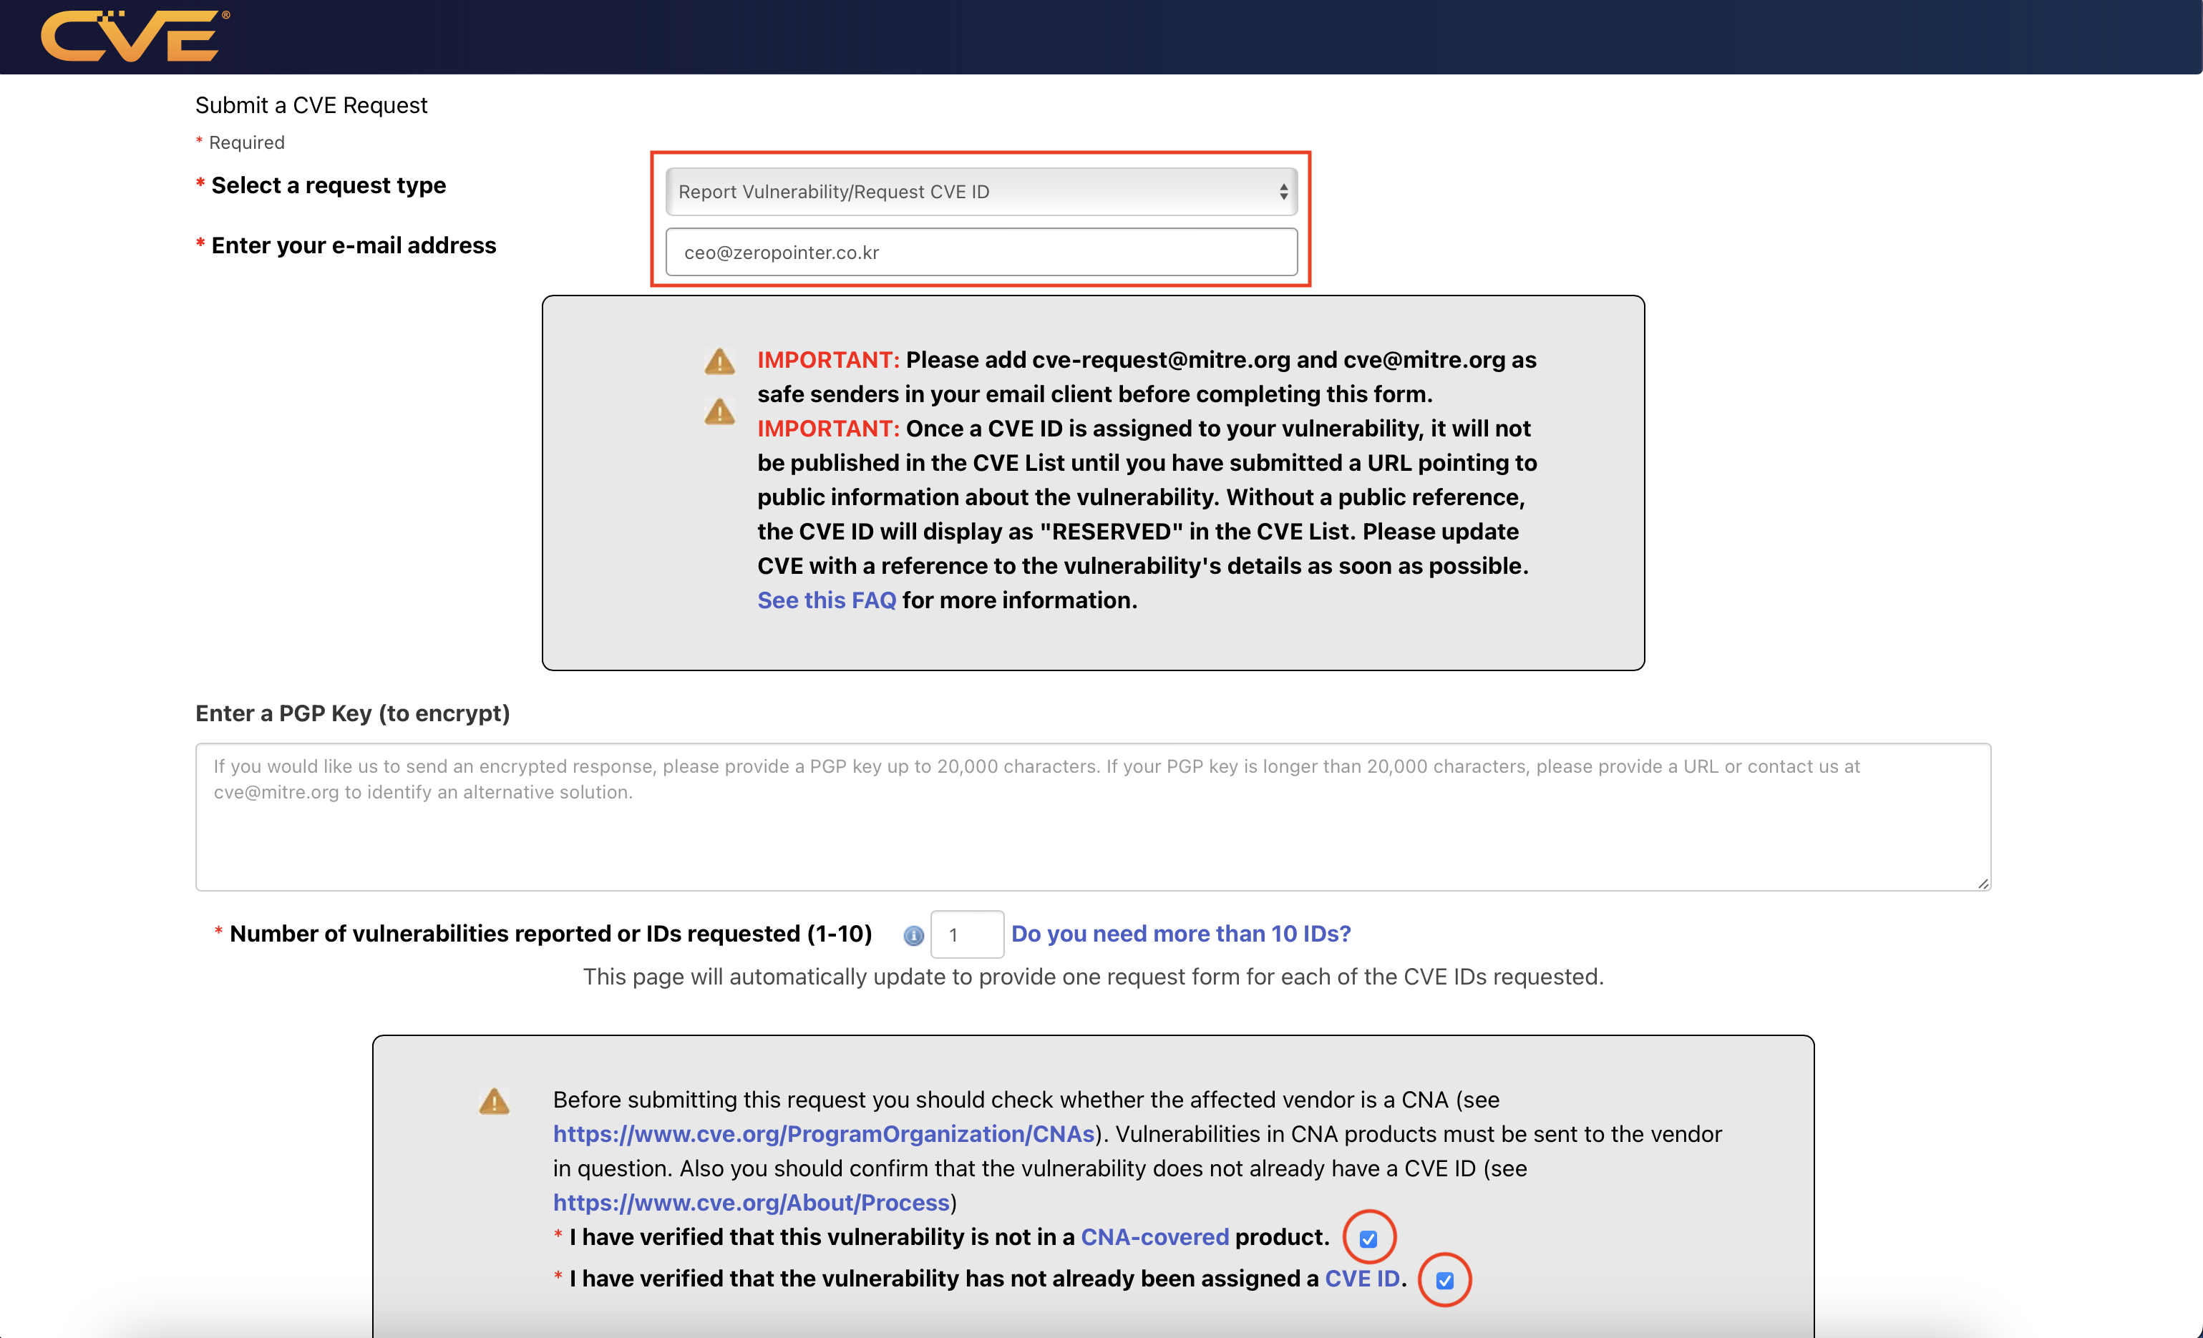Open the cve.org About/Process link
Viewport: 2203px width, 1338px height.
click(x=751, y=1202)
